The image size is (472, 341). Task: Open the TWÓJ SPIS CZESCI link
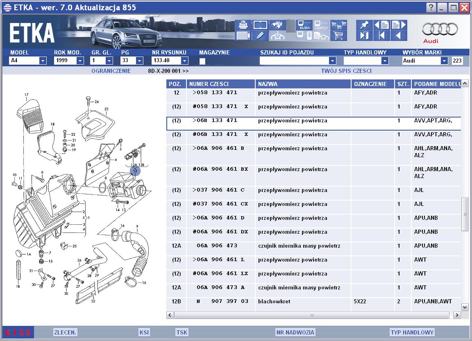coord(346,71)
